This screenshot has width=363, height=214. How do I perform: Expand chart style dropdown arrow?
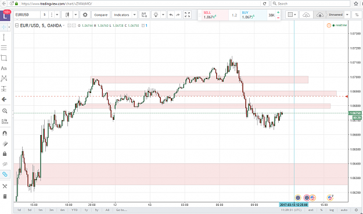[x=76, y=15]
